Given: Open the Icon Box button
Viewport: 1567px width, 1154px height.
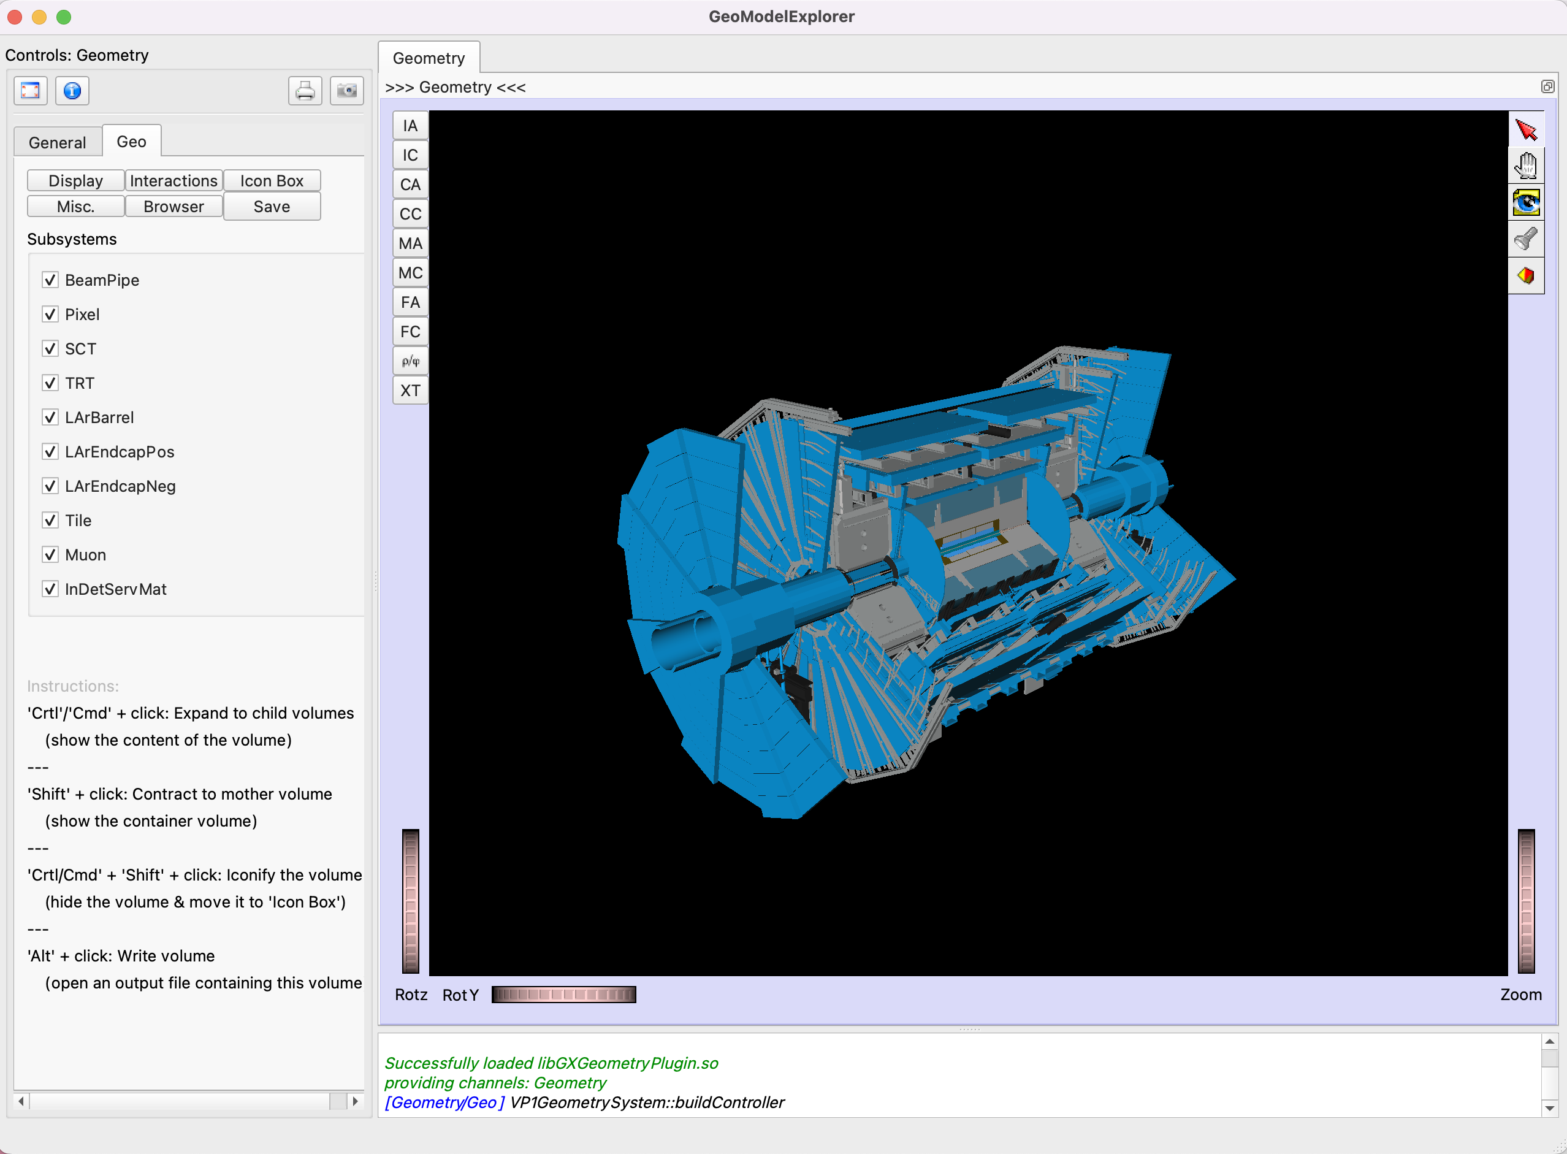Looking at the screenshot, I should 272,181.
